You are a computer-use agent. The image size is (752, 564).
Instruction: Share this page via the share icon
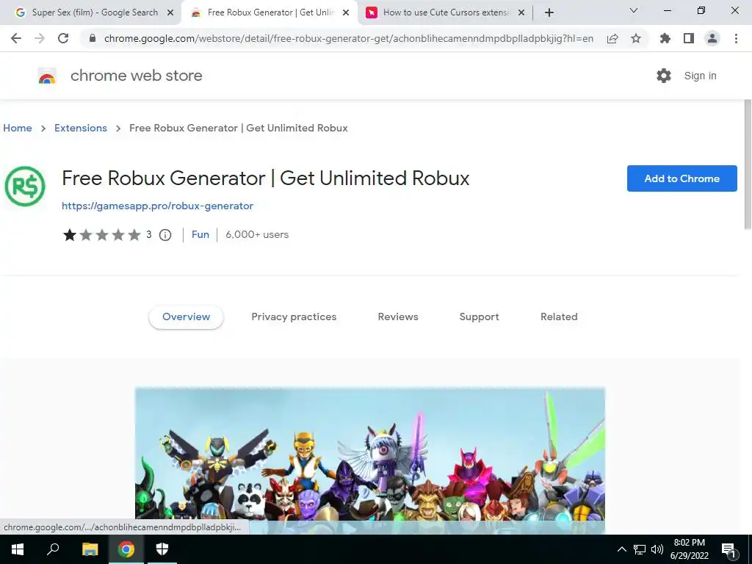(x=612, y=38)
